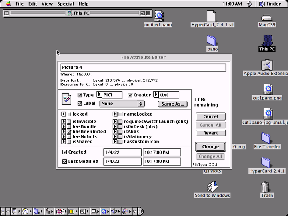Click the Send to Windows desktop icon
The width and height of the screenshot is (288, 216).
(212, 187)
